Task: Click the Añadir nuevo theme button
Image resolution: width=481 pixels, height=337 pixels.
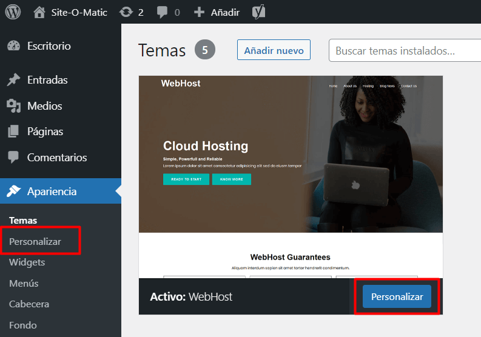Action: pos(274,50)
